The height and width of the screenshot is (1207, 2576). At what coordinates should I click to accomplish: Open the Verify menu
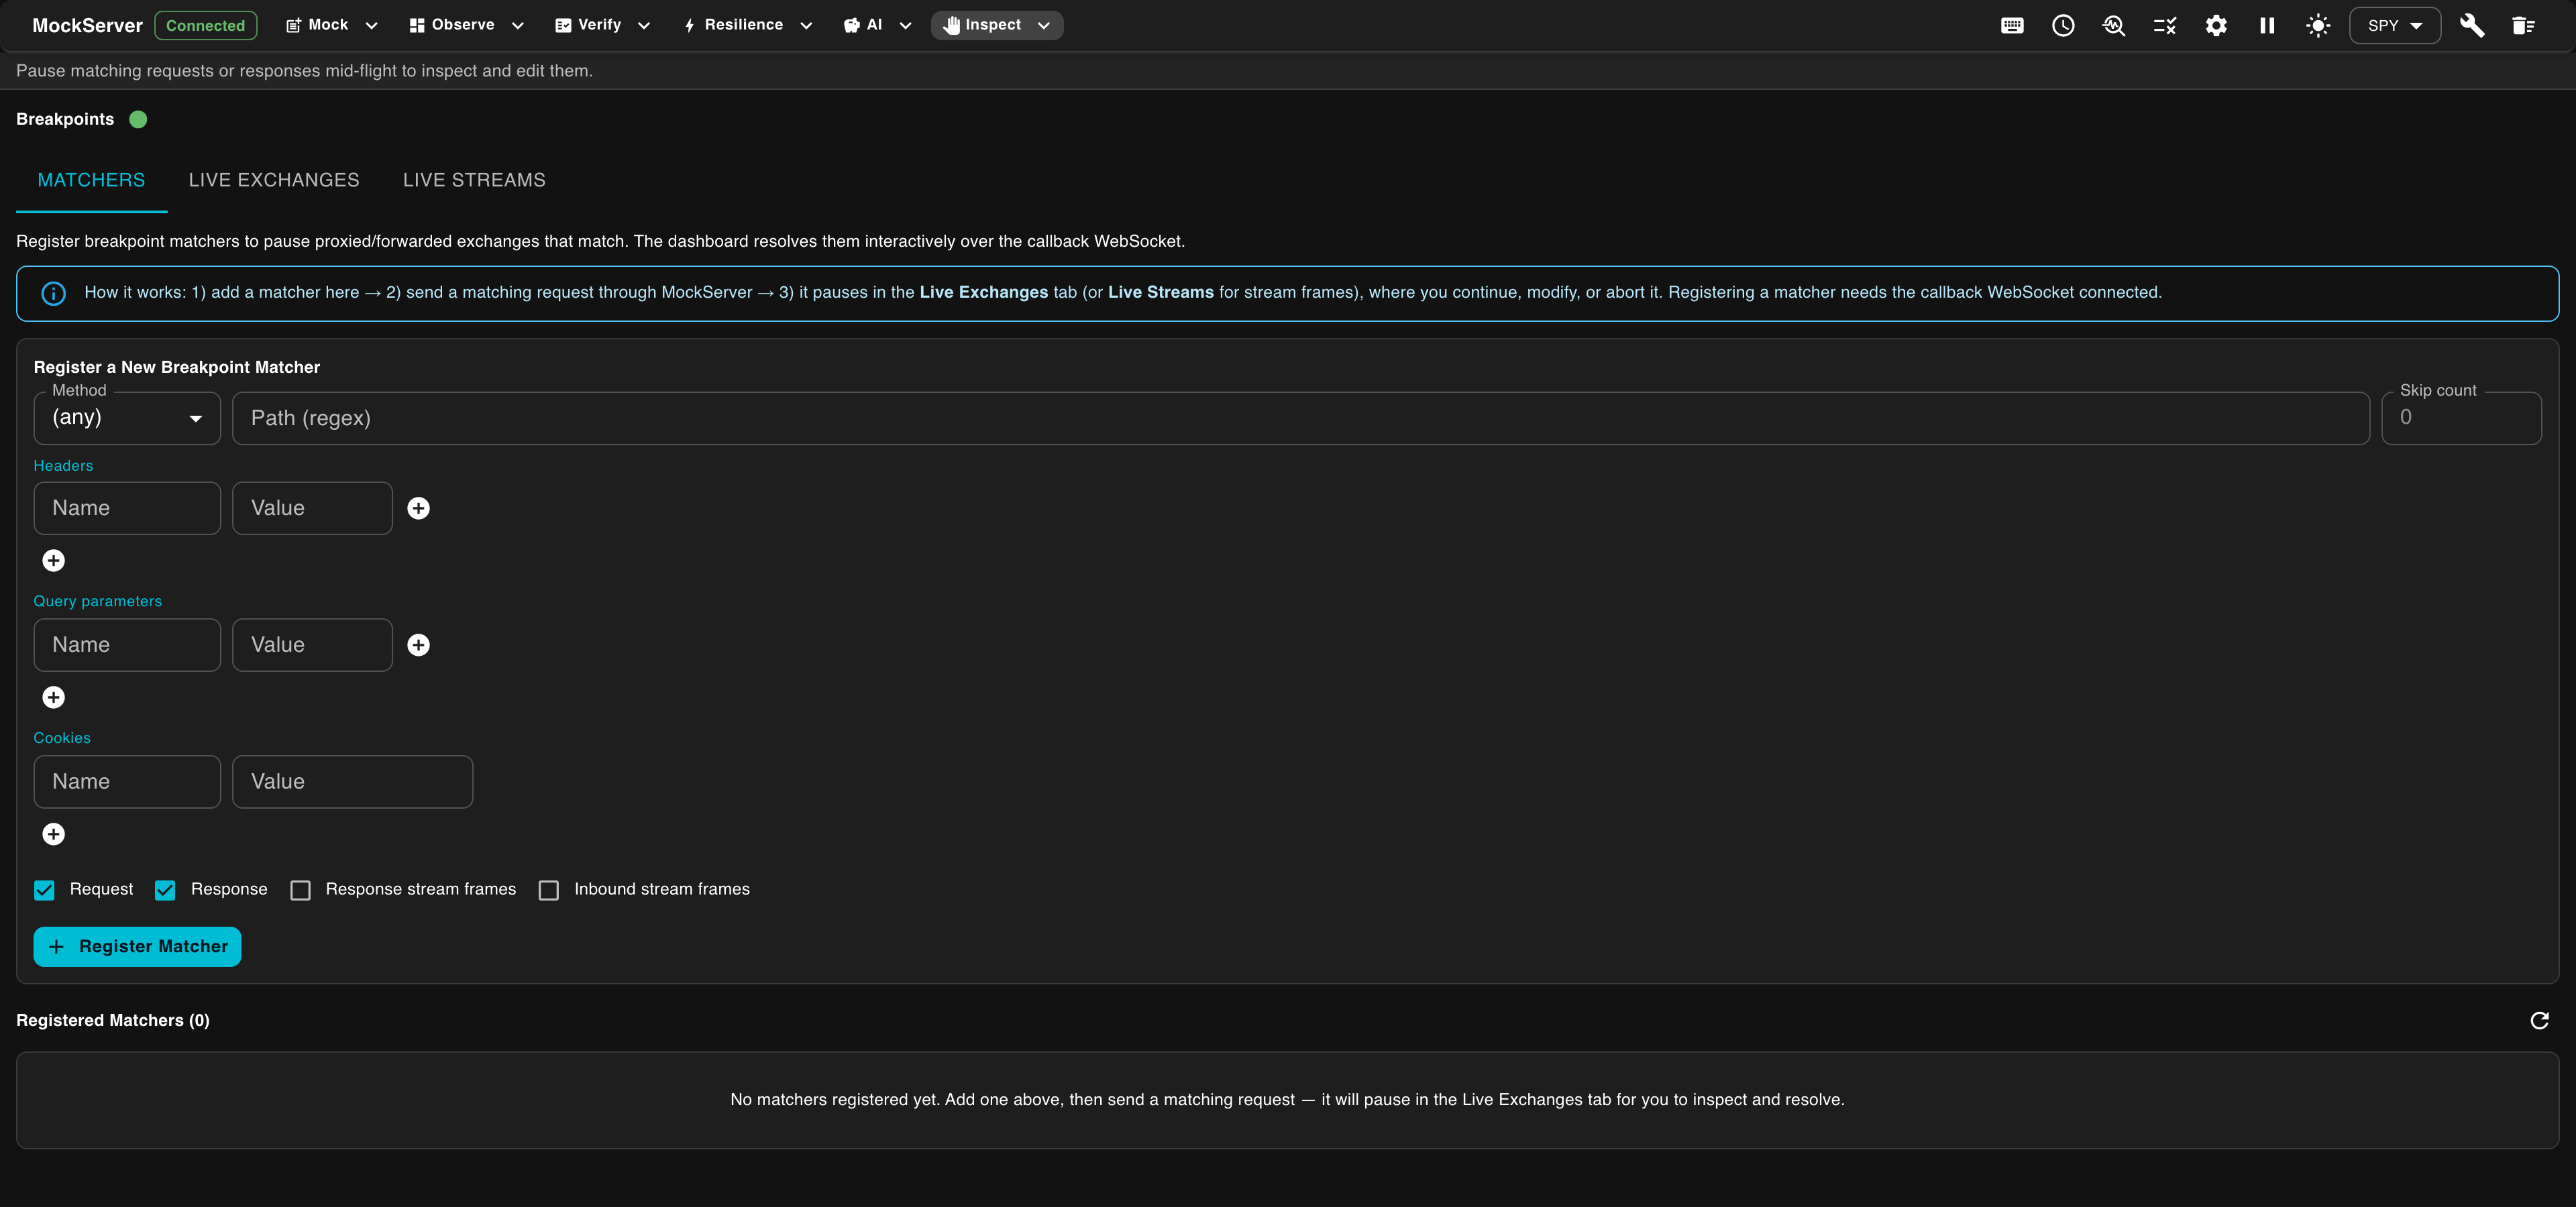pyautogui.click(x=602, y=25)
